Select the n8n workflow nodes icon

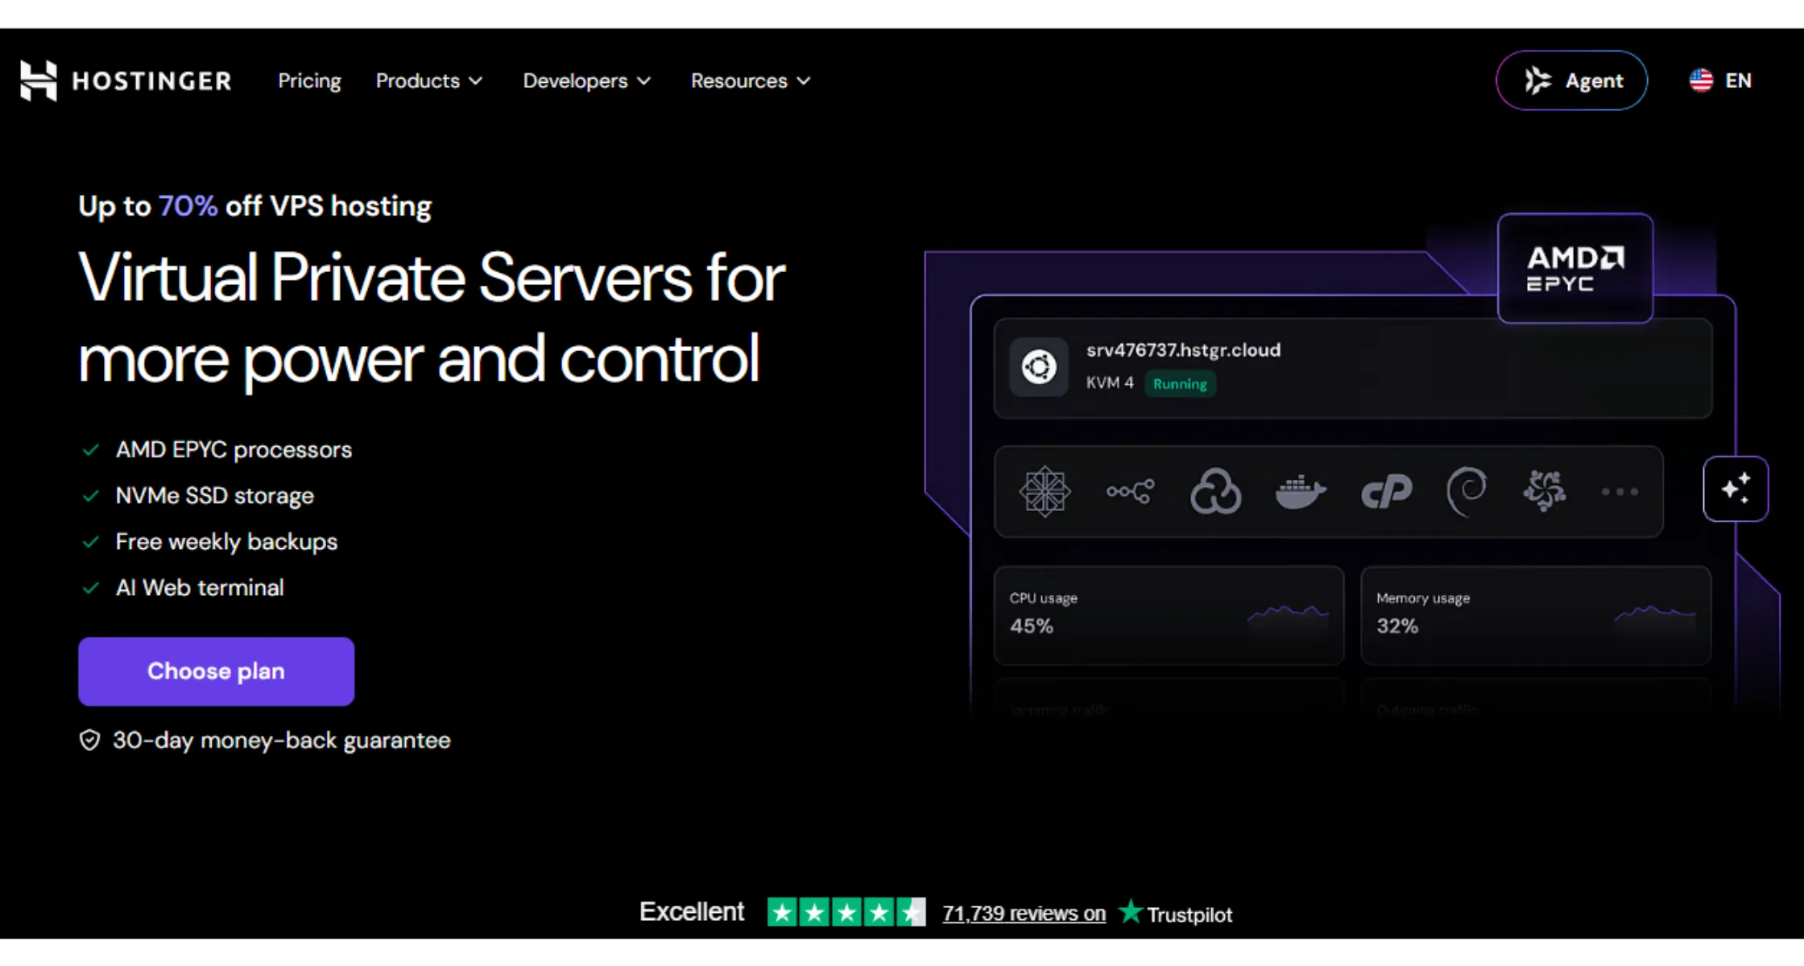[1130, 491]
